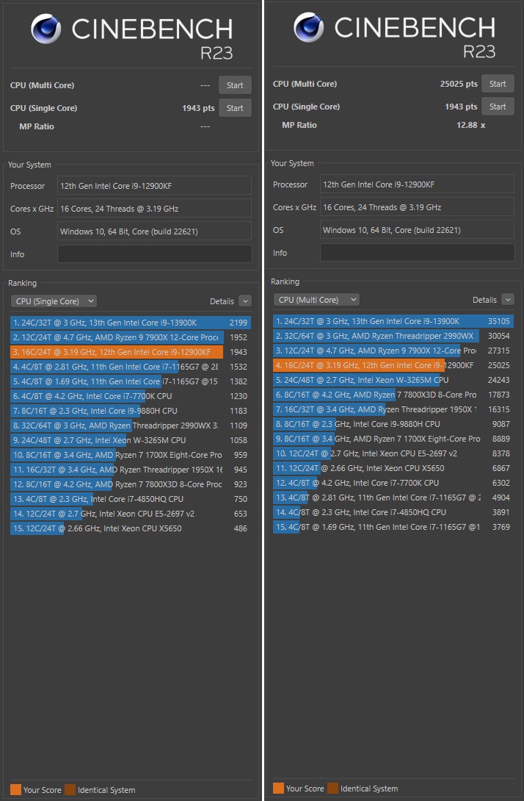Select i7-1165G7 row scoring 1532
This screenshot has height=801, width=524.
coord(130,366)
